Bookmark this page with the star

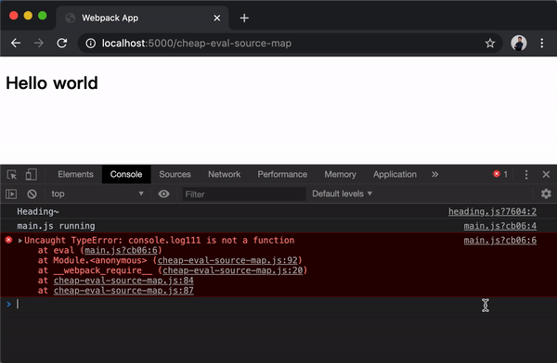click(490, 44)
